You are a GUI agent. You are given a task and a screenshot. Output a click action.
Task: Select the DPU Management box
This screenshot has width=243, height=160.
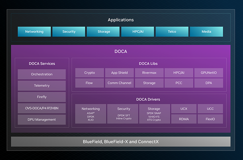[42, 119]
